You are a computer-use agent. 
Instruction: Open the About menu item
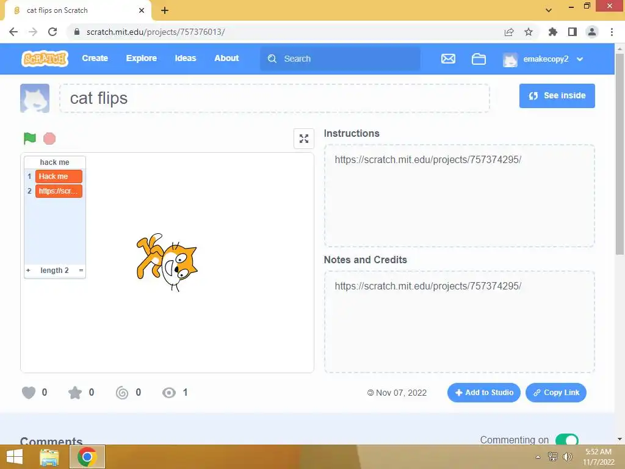(x=226, y=58)
